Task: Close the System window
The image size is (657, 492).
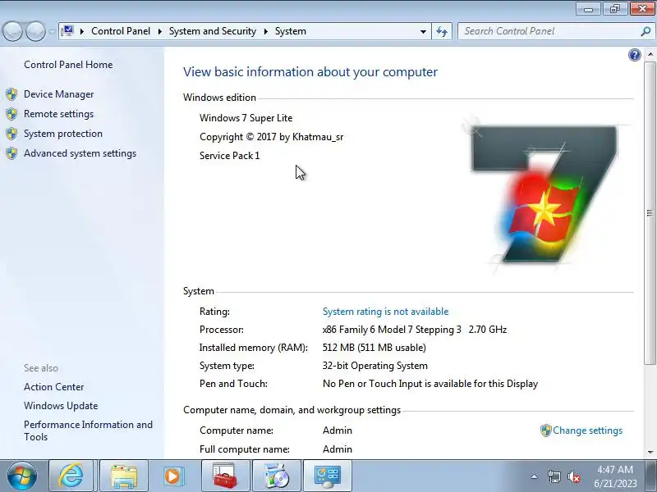Action: (642, 9)
